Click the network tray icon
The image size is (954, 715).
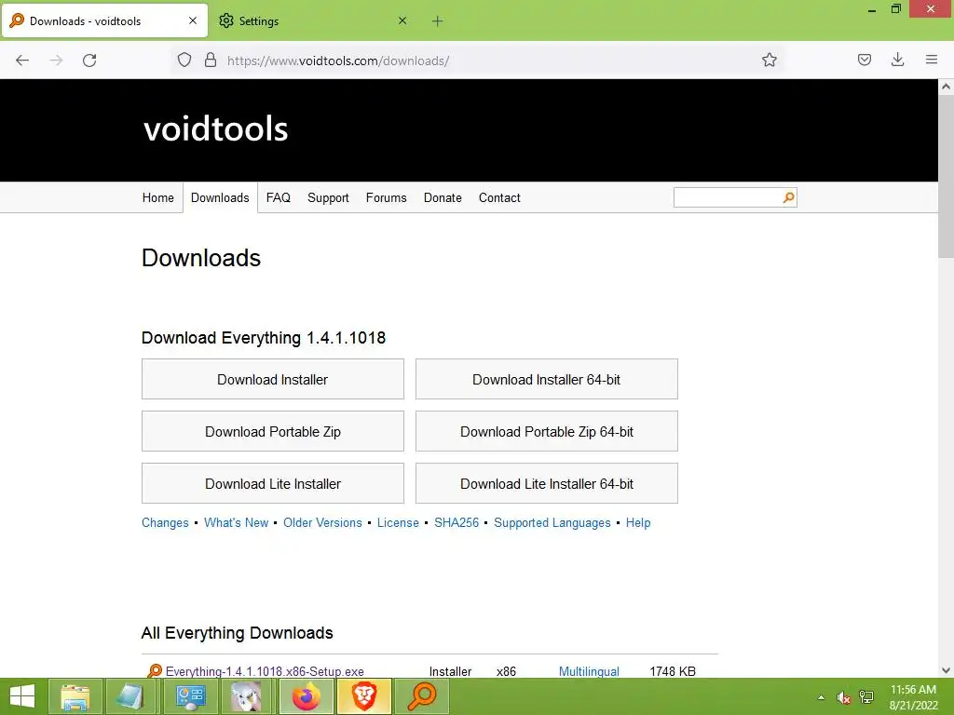tap(866, 697)
